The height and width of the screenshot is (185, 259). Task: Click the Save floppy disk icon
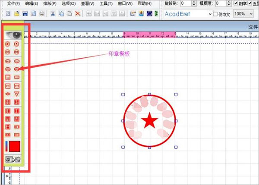[x=25, y=13]
